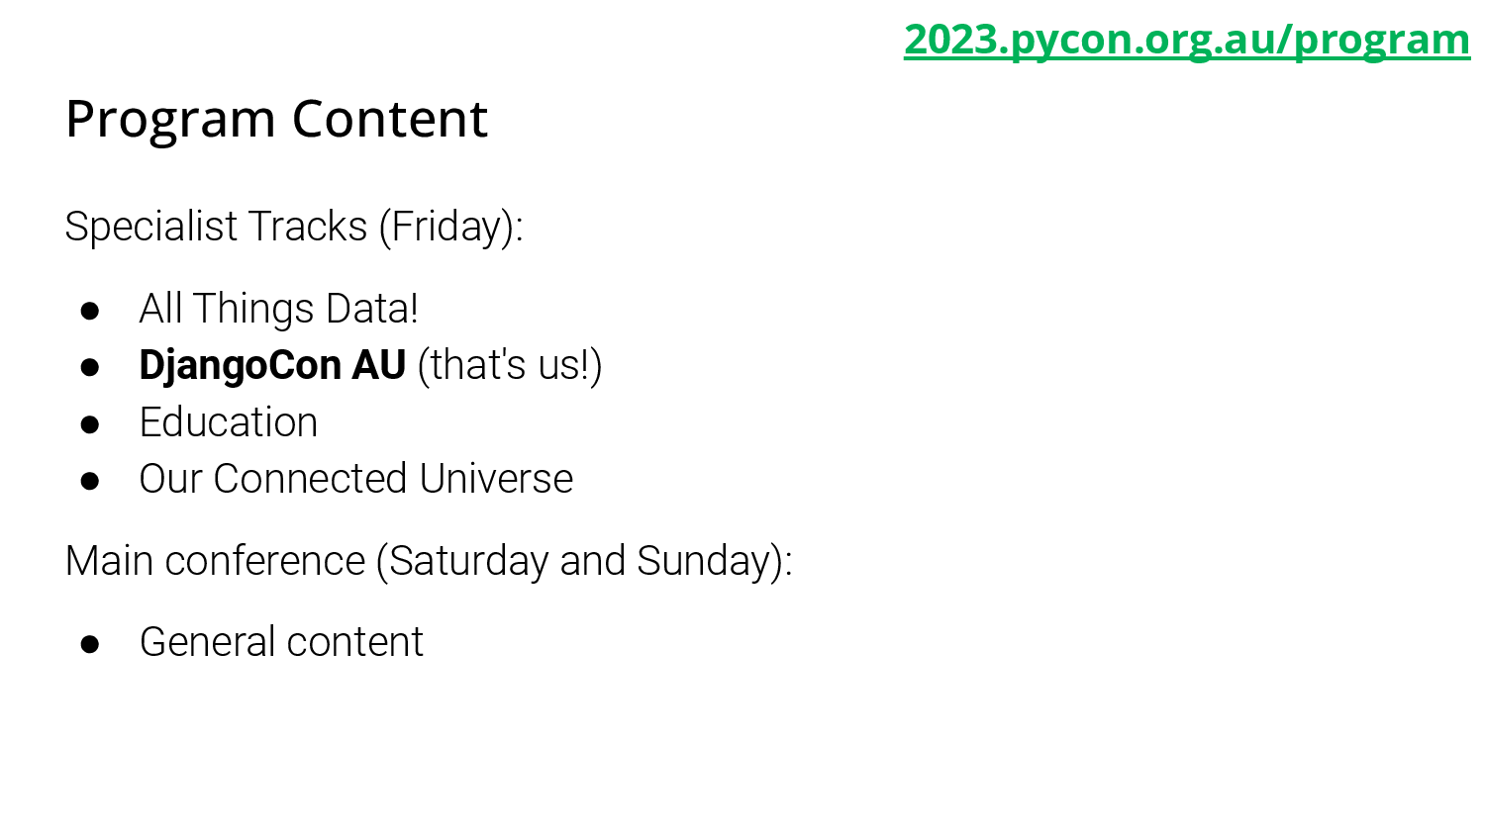Select the Education bullet item
1485x835 pixels.
(x=229, y=422)
